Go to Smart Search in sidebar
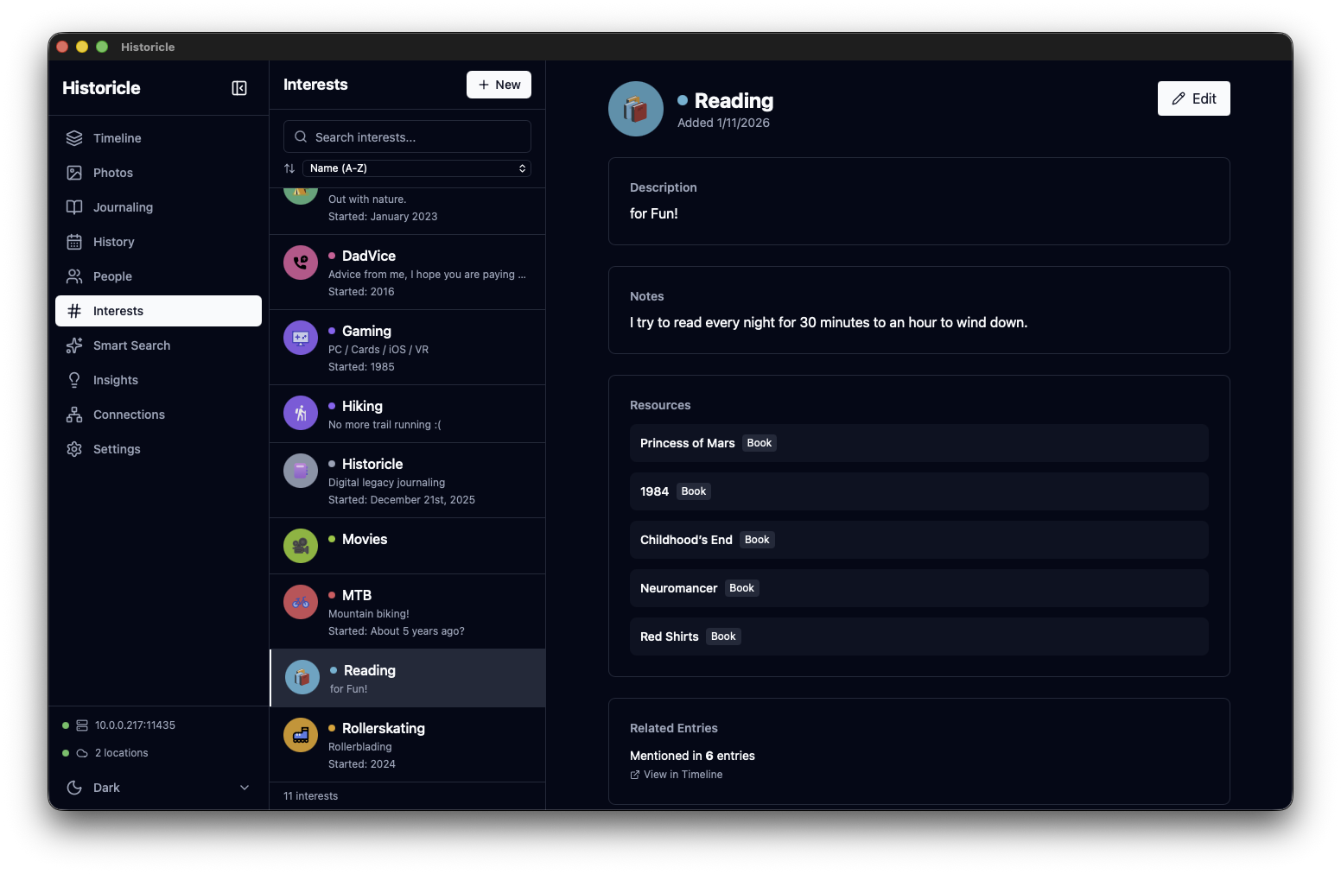 [x=131, y=345]
